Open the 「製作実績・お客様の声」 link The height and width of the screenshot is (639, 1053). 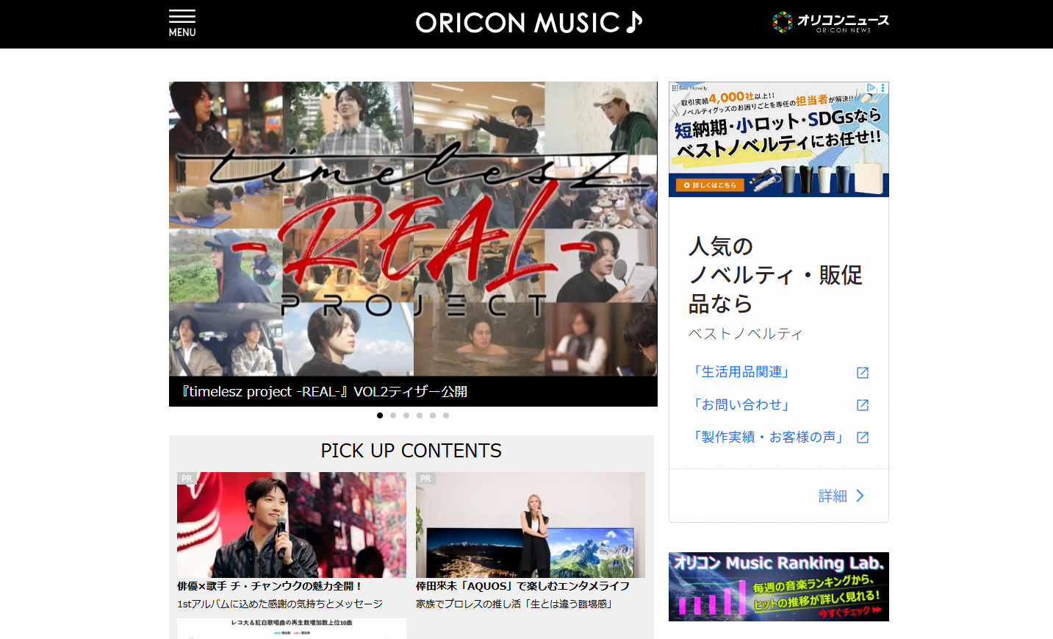(768, 438)
